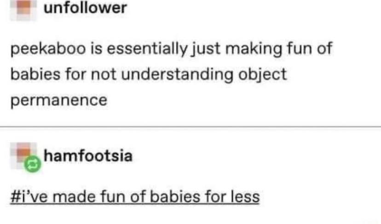Open the hamfootsia username link
This screenshot has height=224, width=381.
(x=88, y=156)
